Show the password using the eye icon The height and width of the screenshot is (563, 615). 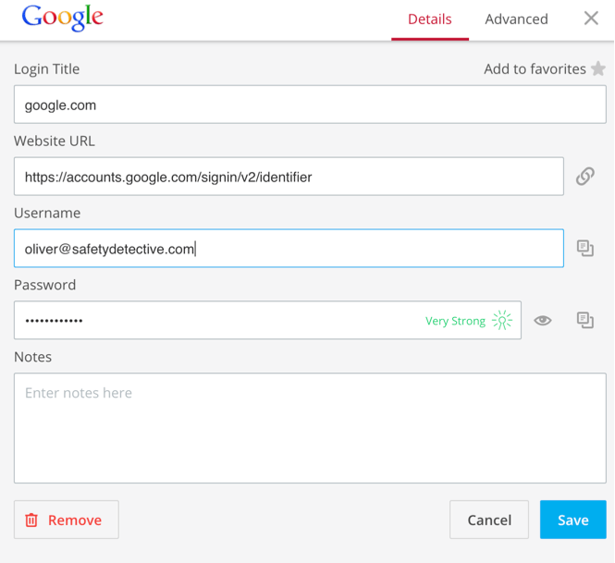click(543, 321)
